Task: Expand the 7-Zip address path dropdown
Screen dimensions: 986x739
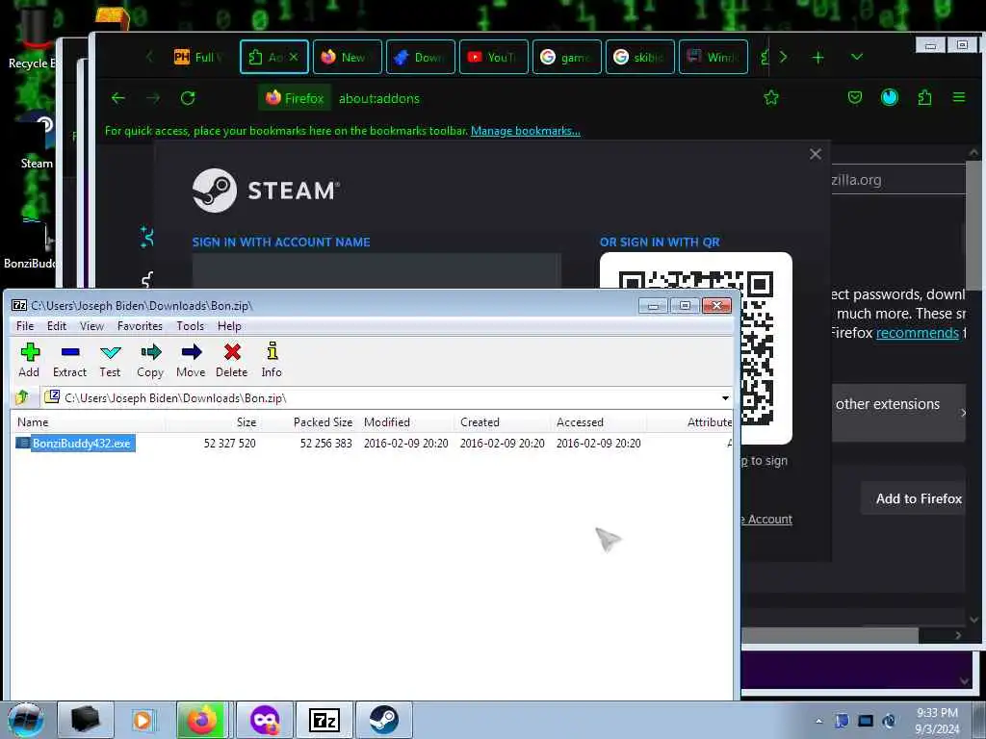Action: [x=725, y=397]
